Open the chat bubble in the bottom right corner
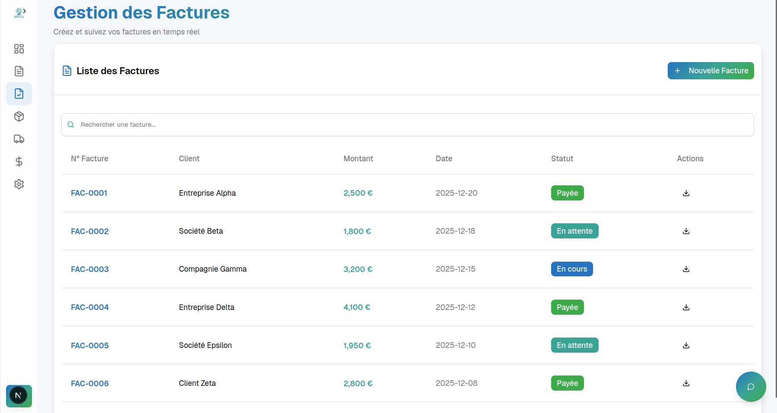This screenshot has width=777, height=413. pos(751,387)
